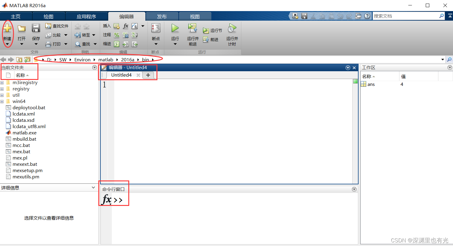Click the smart indent icon
Viewport: 453px width, 246px height.
pyautogui.click(x=117, y=44)
